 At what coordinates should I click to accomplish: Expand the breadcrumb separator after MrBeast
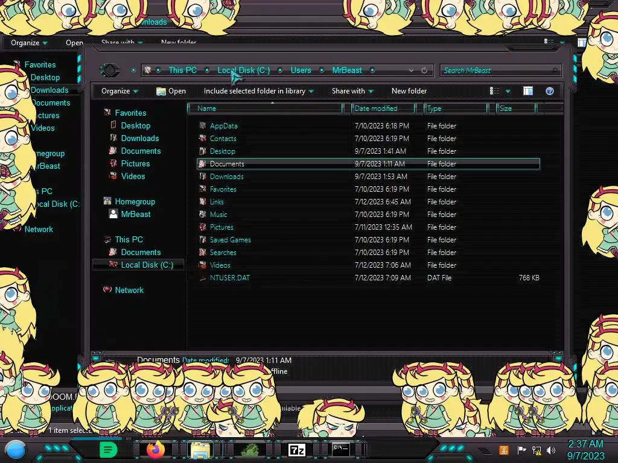tap(372, 70)
